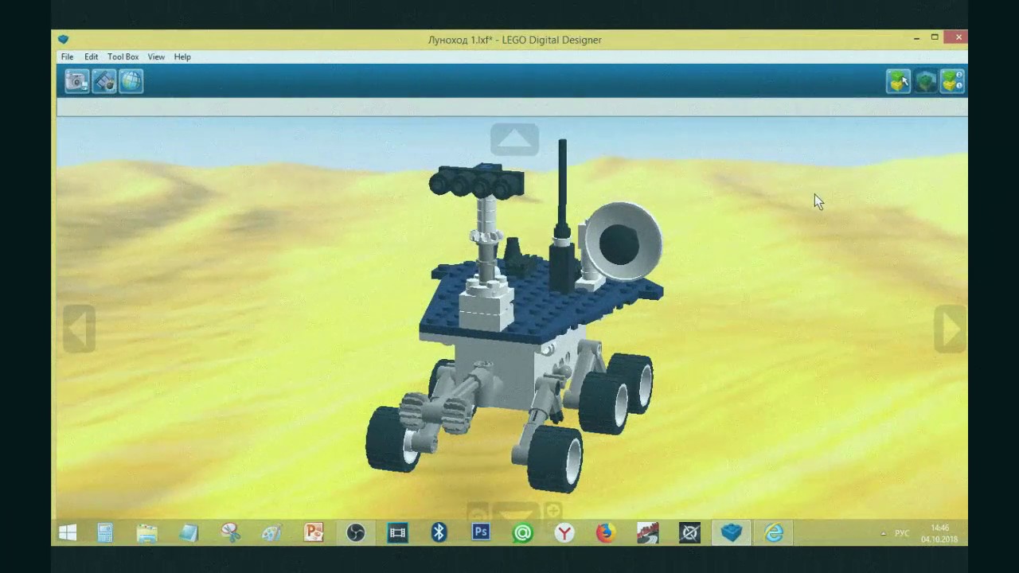Screen dimensions: 1019x573
Task: Open the Help menu
Action: (182, 57)
